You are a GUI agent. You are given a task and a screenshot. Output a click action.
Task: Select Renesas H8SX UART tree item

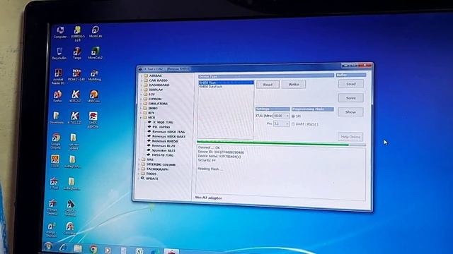tap(167, 136)
